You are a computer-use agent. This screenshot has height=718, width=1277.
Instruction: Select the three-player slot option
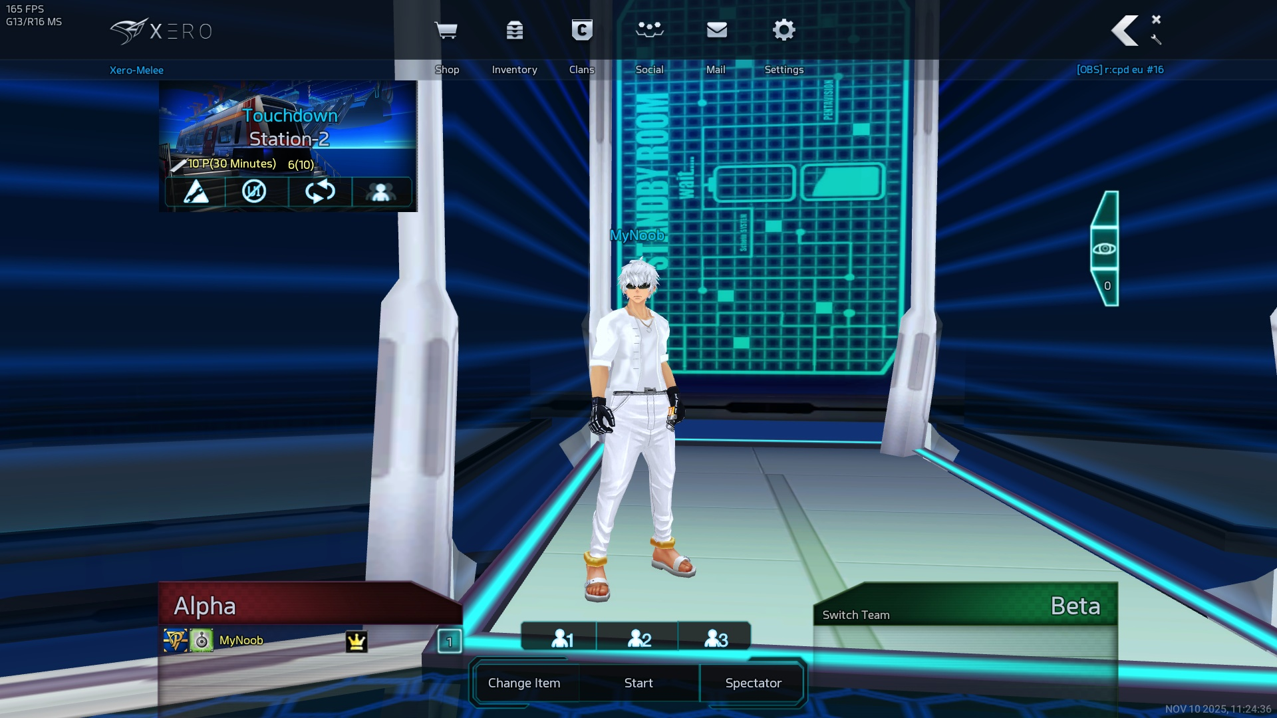click(x=716, y=638)
